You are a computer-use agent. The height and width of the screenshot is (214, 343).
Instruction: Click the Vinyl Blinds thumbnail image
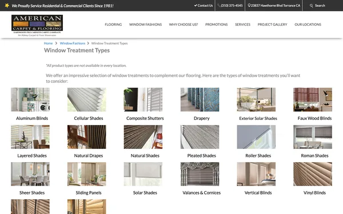pyautogui.click(x=313, y=174)
